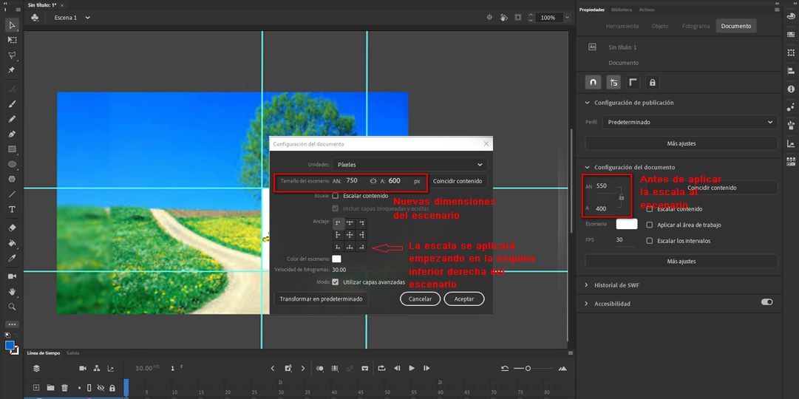Select the Asset Warp pin tool
Viewport: 799px width, 399px height.
[x=13, y=69]
